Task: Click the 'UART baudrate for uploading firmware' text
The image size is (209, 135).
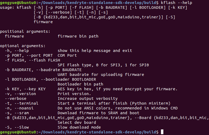Action: coord(101,74)
